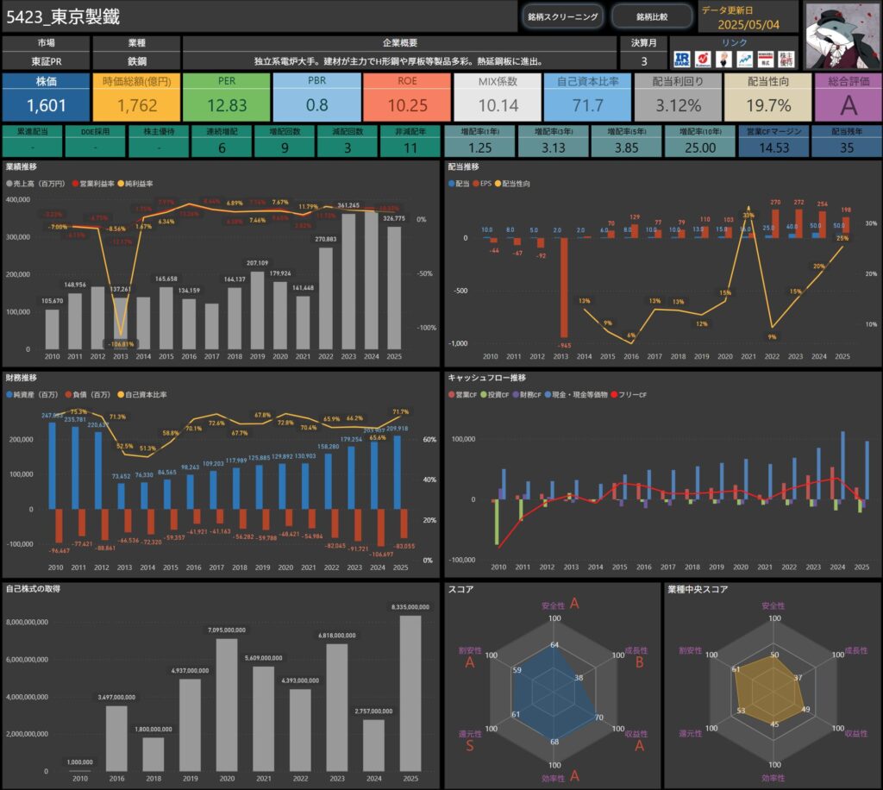
Task: Select the 時価総額(億円) 1,762 card
Action: 137,97
